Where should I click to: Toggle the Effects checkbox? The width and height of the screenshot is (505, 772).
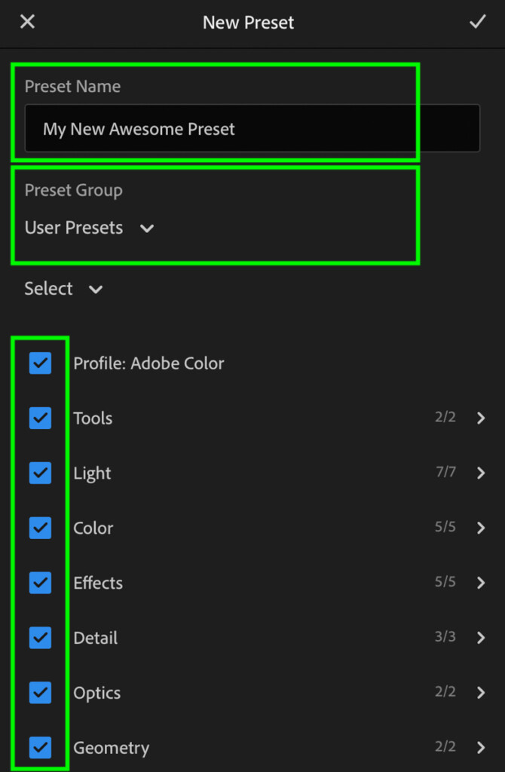[41, 583]
